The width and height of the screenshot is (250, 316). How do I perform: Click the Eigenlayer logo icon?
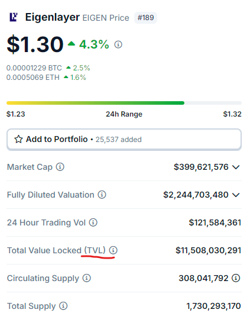[x=13, y=17]
